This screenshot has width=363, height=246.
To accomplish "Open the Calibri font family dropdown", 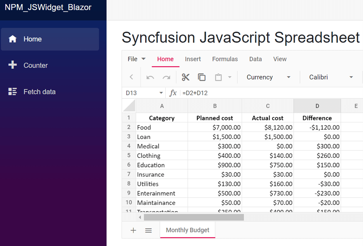I will tap(330, 77).
